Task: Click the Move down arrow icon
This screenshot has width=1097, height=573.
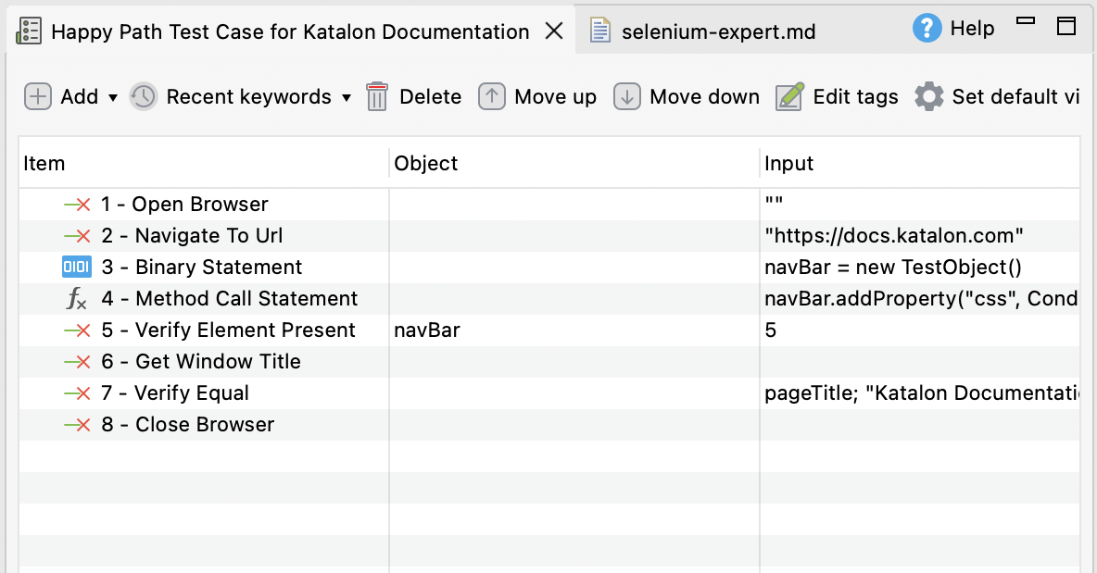Action: coord(626,96)
